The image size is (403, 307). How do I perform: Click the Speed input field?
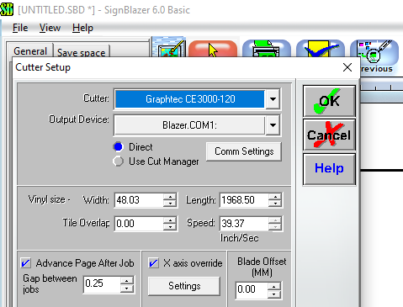(x=244, y=224)
